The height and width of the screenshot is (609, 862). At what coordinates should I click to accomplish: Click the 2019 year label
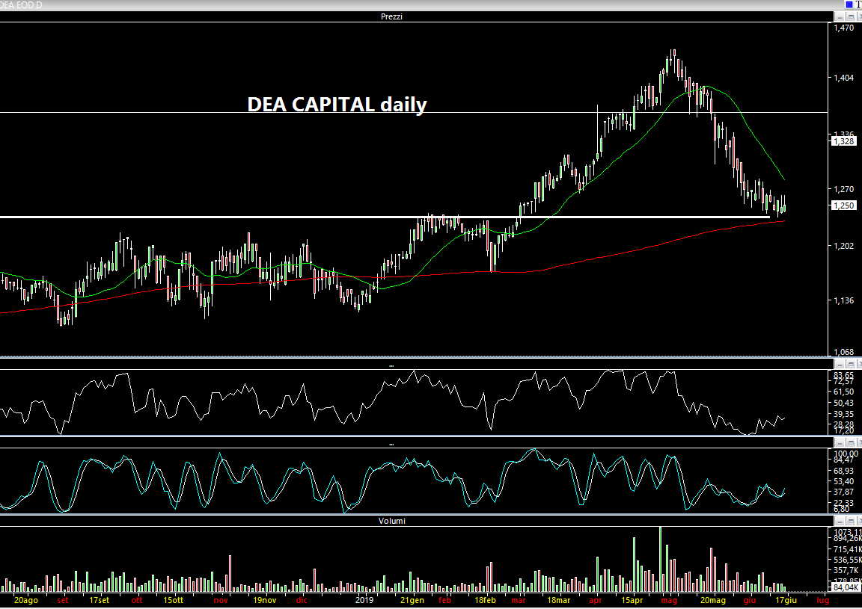364,600
